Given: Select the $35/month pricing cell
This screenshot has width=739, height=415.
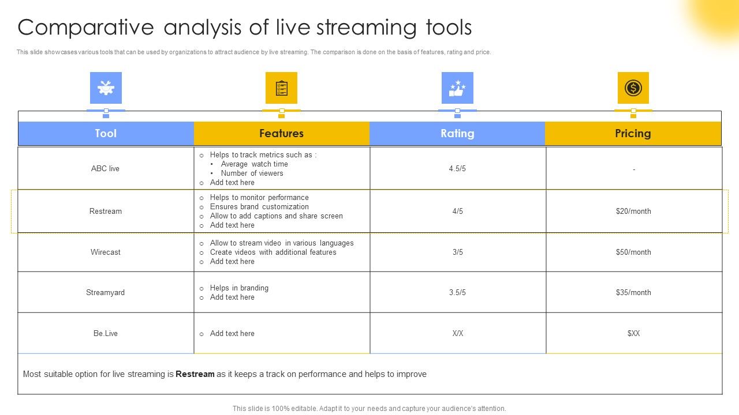Looking at the screenshot, I should pos(634,292).
